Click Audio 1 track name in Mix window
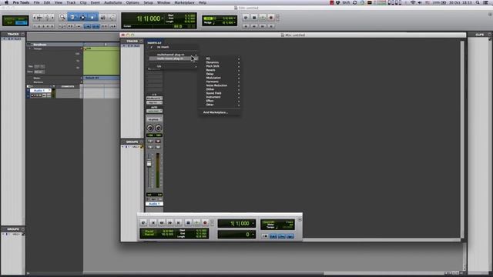The height and width of the screenshot is (277, 493). (x=154, y=204)
